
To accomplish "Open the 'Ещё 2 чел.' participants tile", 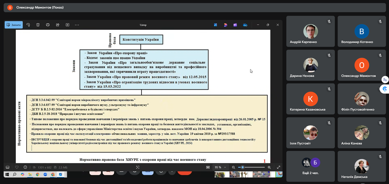I will pyautogui.click(x=310, y=166).
